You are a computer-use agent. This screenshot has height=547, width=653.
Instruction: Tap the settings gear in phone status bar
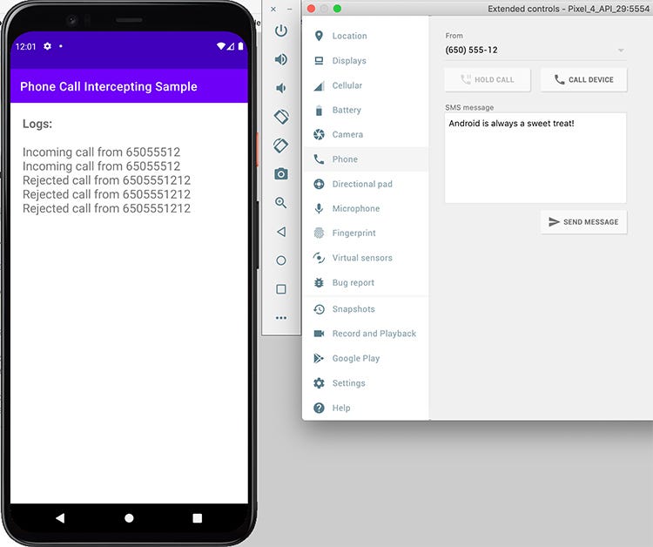pyautogui.click(x=48, y=46)
